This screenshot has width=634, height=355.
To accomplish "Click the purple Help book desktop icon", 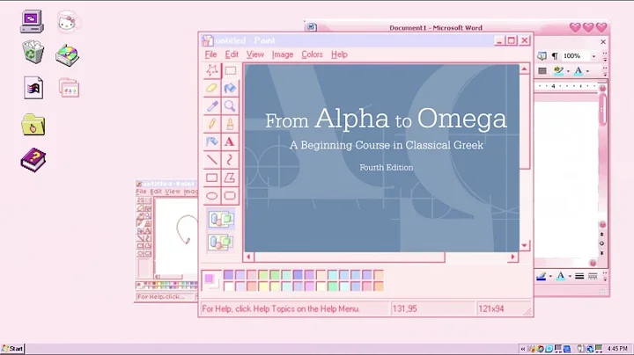I will [x=33, y=160].
